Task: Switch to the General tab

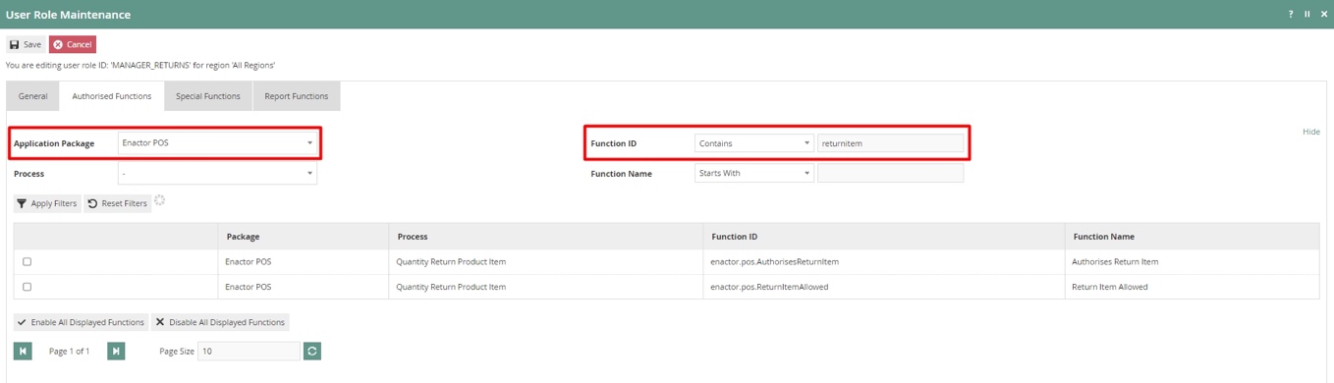Action: (x=32, y=96)
